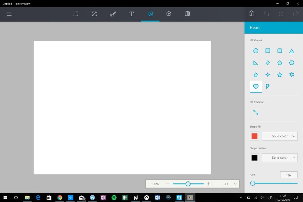Click the zoom in plus button

click(208, 184)
